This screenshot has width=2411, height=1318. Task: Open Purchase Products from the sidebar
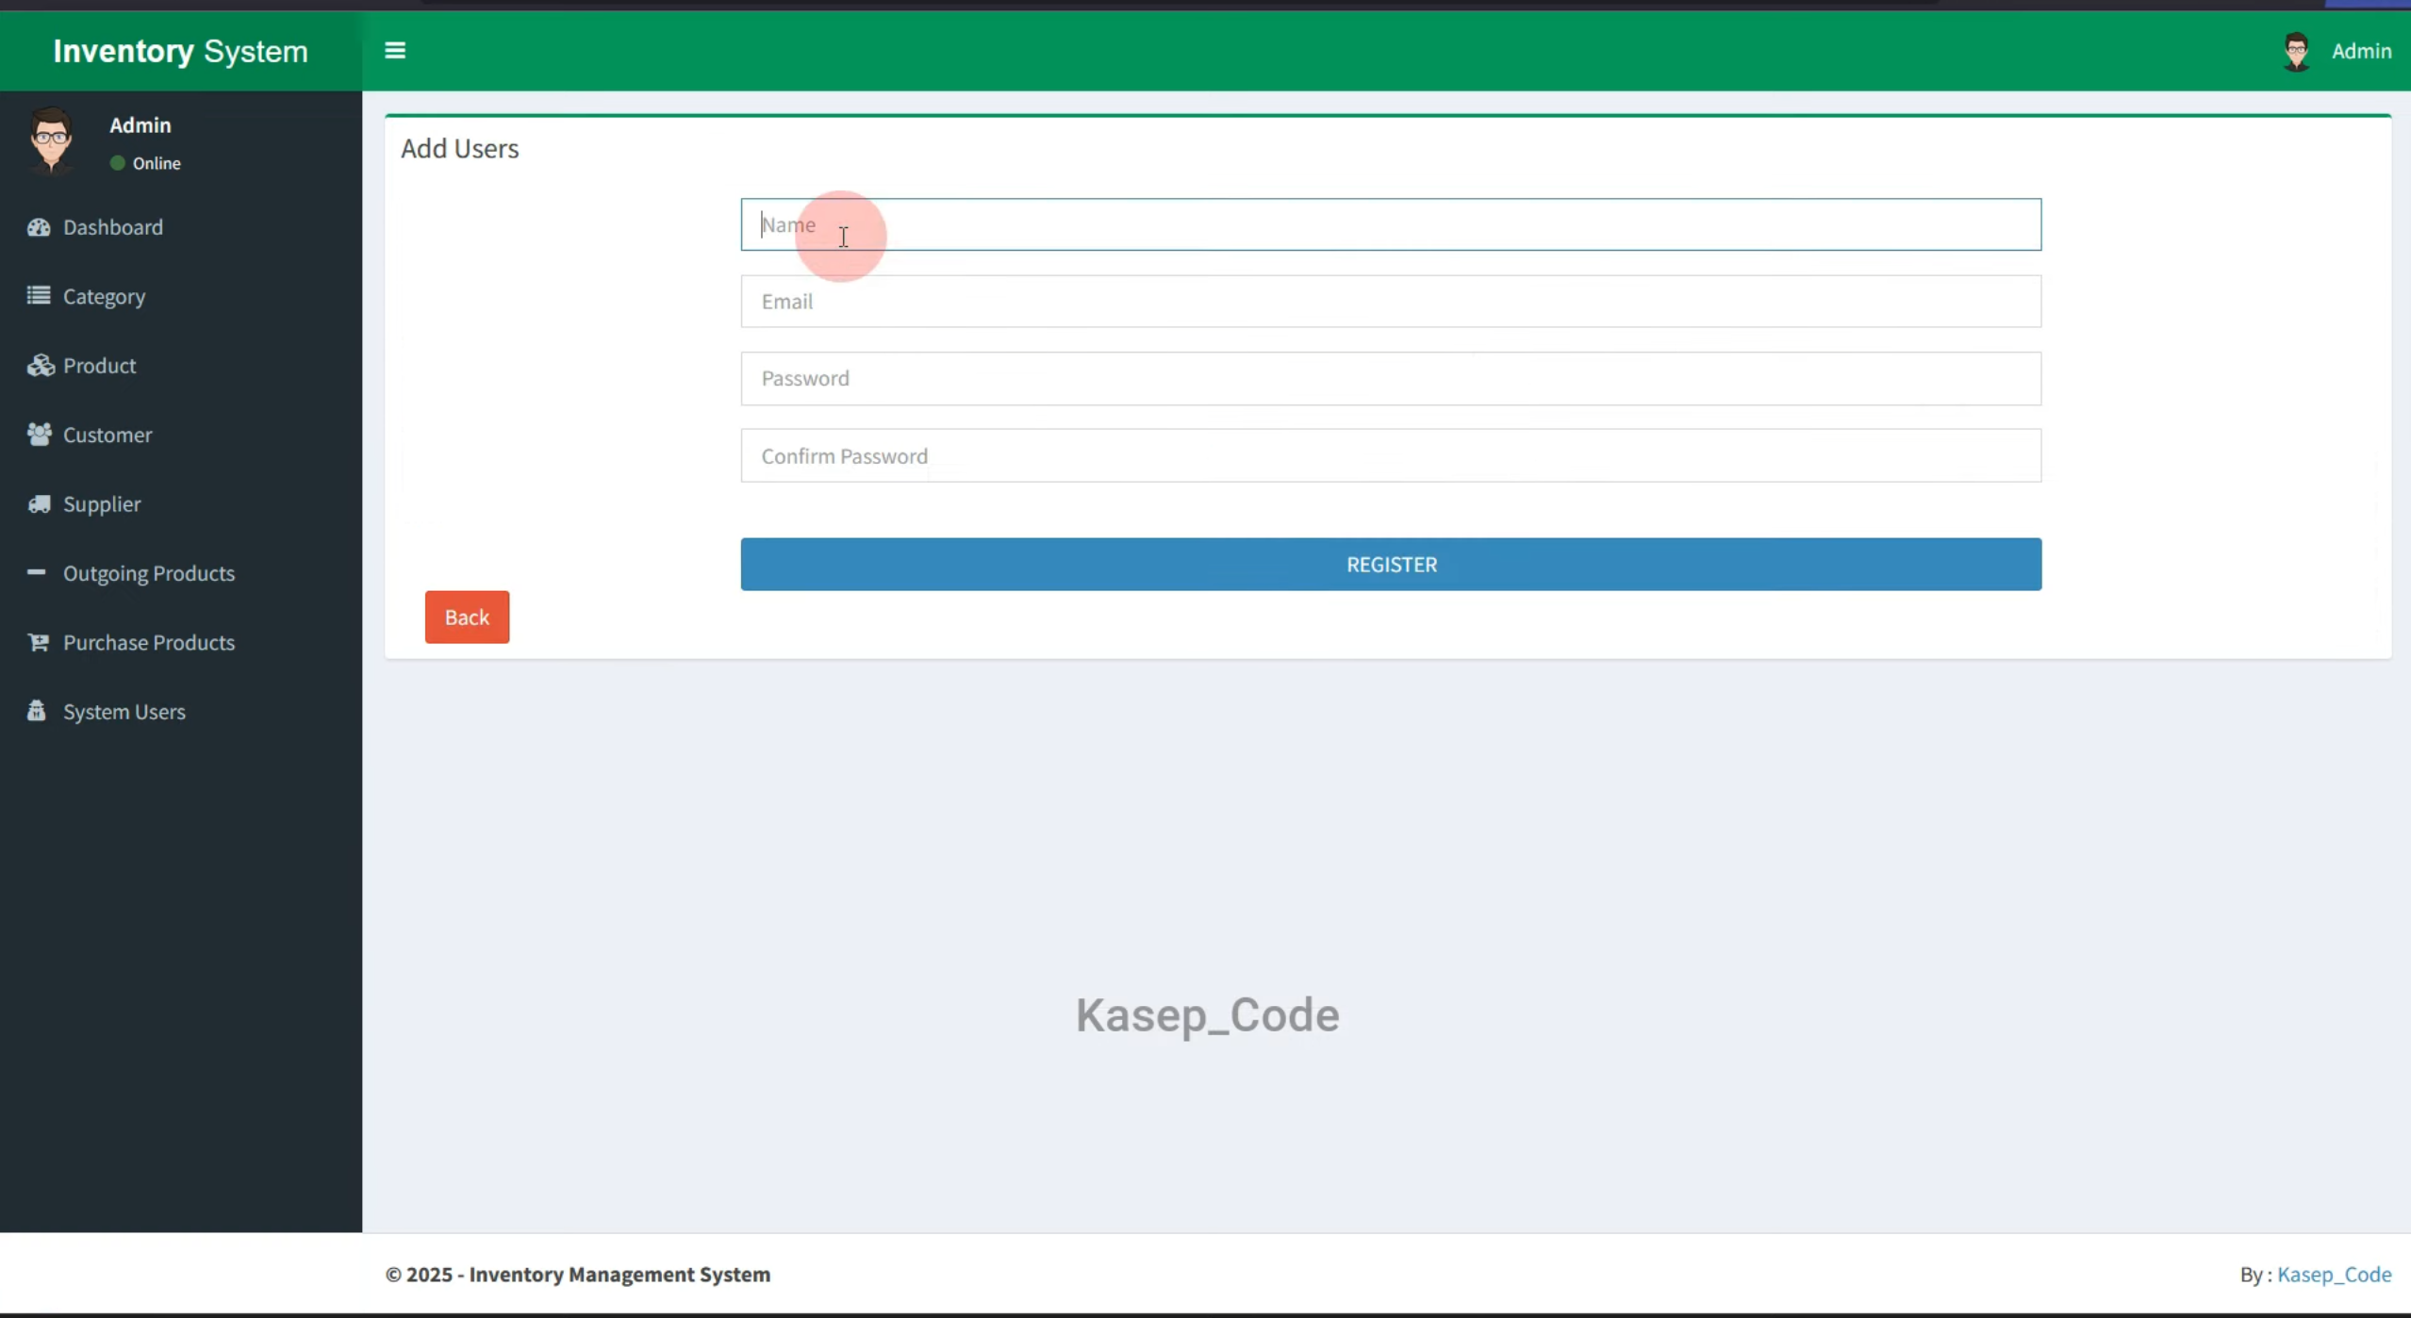click(181, 642)
